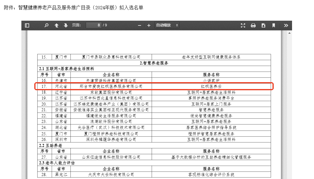314x179 pixels.
Task: Click section heading 2.2 互助养老
Action: tap(51, 145)
